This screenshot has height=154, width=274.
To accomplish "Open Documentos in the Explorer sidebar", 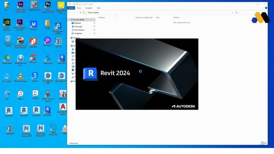I will click(x=79, y=30).
